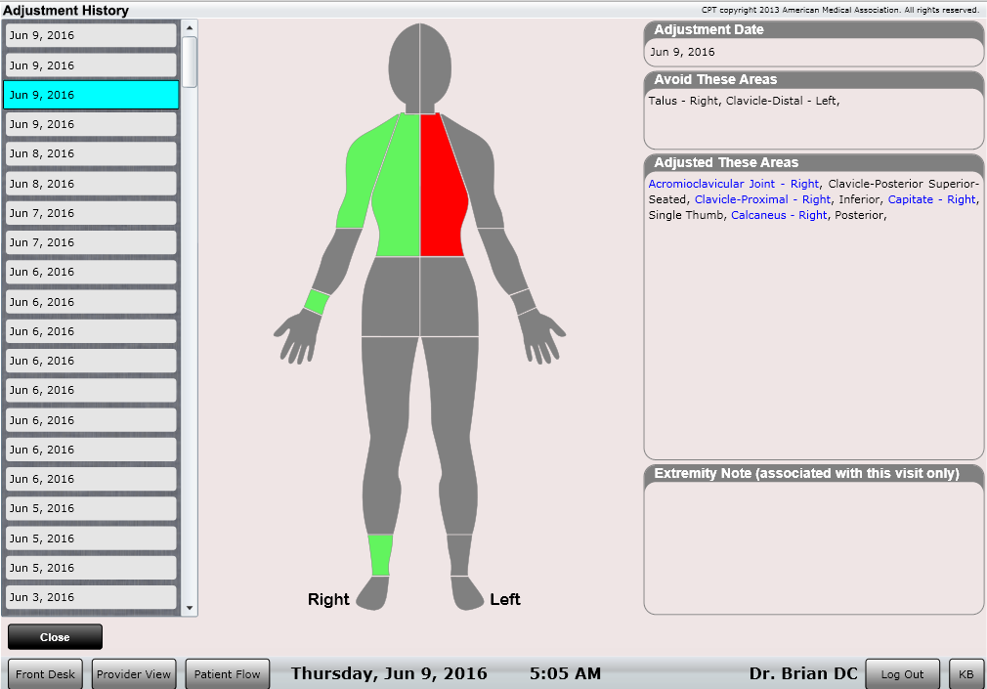Screen dimensions: 987x689
Task: Select a Jun 8, 2016 adjustment entry
Action: pyautogui.click(x=90, y=153)
